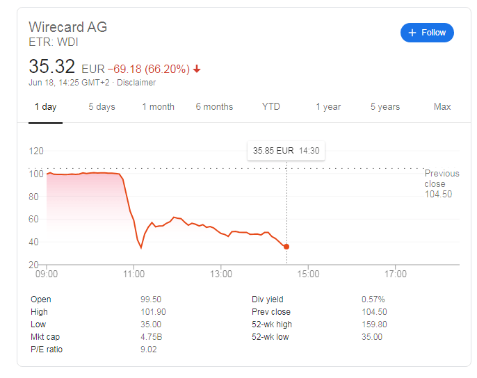Switch to the 1 month range
Viewport: 477px width, 378px height.
[x=159, y=107]
